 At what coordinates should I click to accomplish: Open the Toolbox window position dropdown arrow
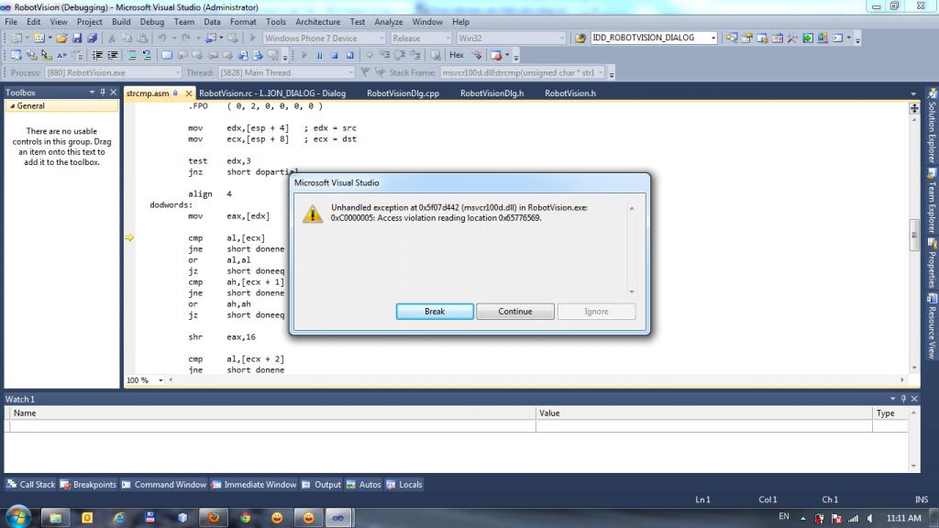92,93
